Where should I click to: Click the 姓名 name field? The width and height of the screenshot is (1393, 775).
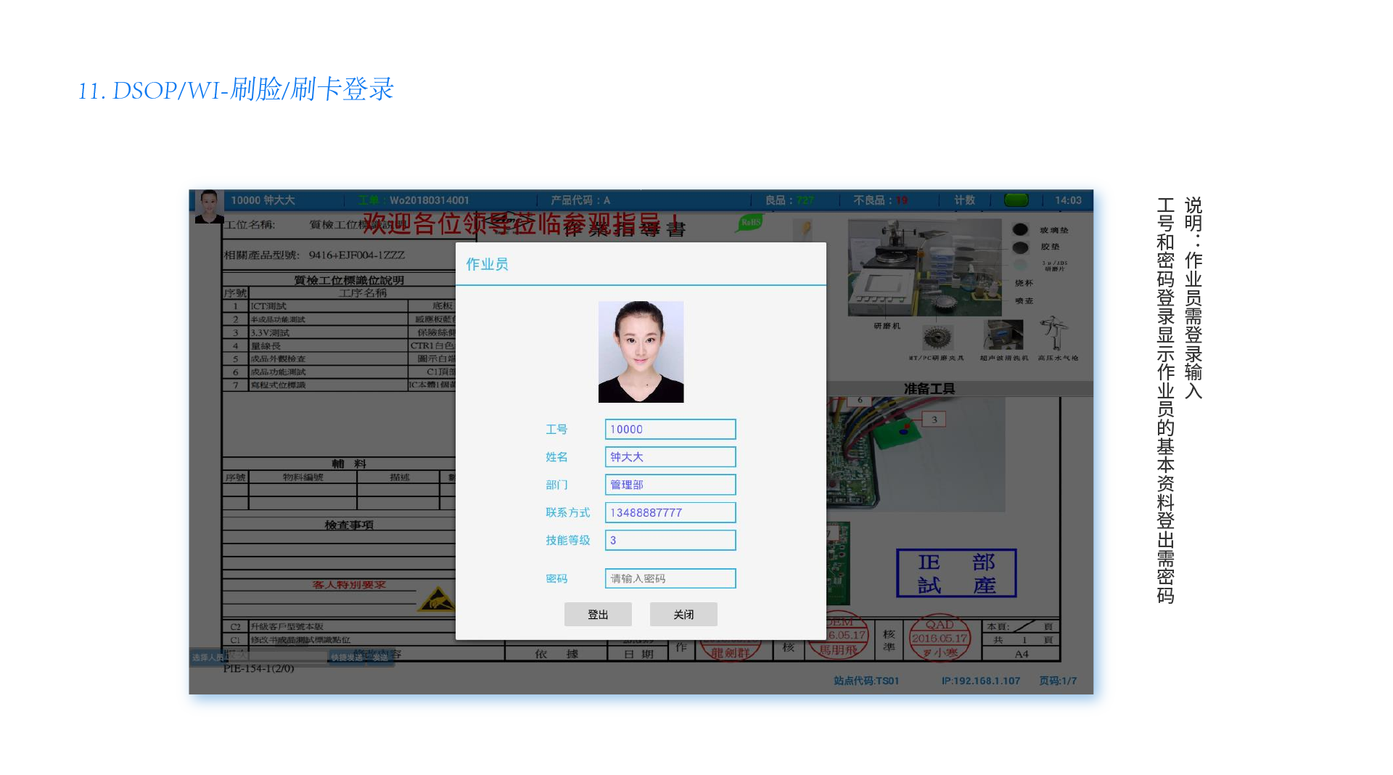point(670,457)
